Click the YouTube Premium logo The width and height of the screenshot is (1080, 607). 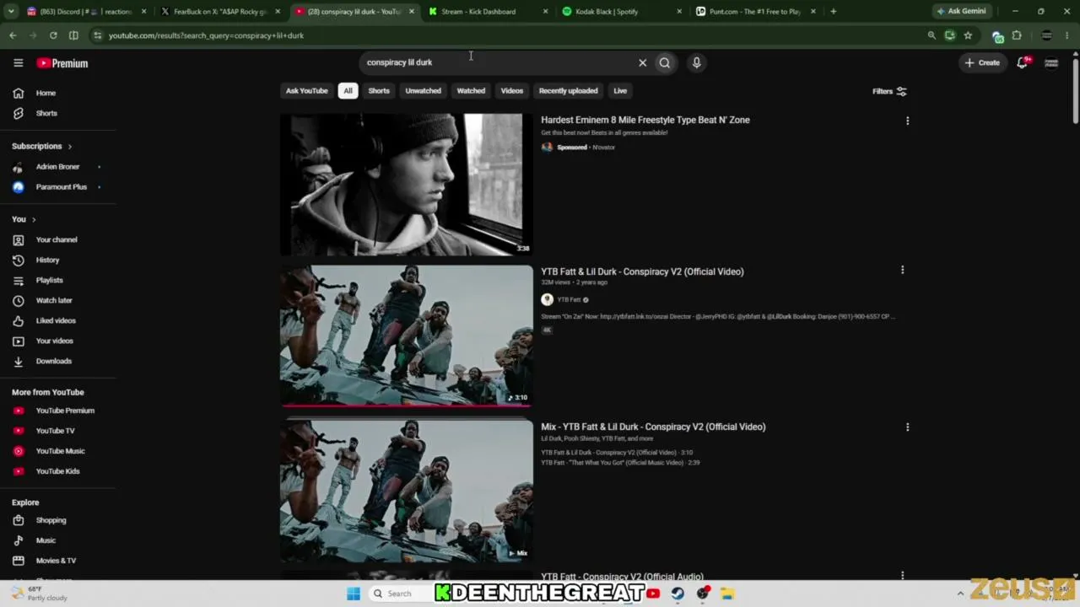tap(62, 63)
